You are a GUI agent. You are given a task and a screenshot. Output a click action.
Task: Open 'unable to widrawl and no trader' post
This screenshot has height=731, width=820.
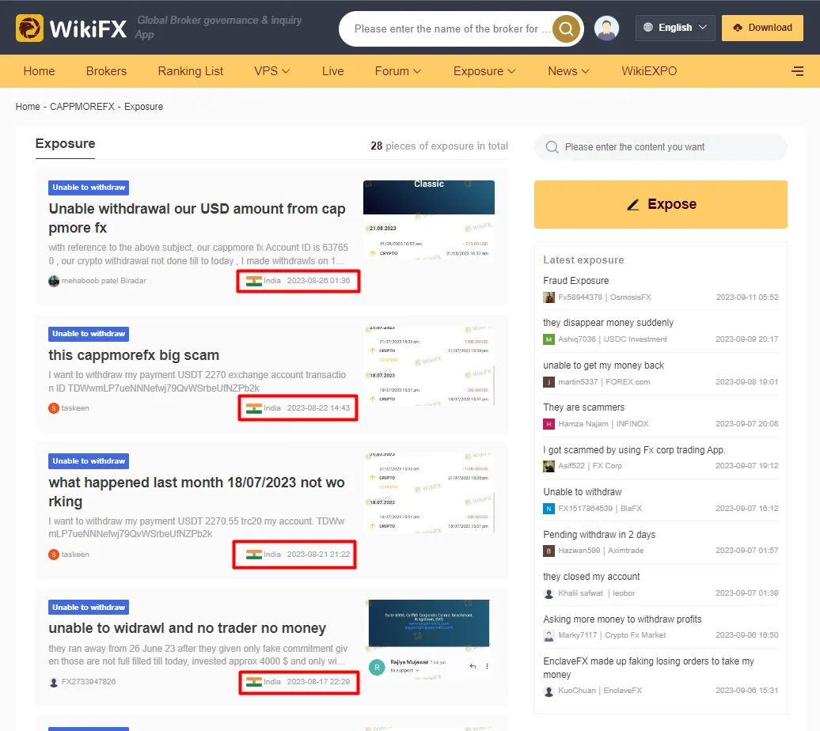[188, 628]
